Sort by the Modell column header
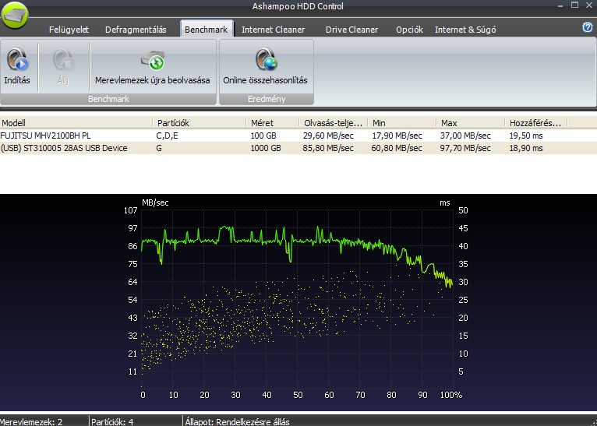The image size is (597, 426). (x=76, y=123)
